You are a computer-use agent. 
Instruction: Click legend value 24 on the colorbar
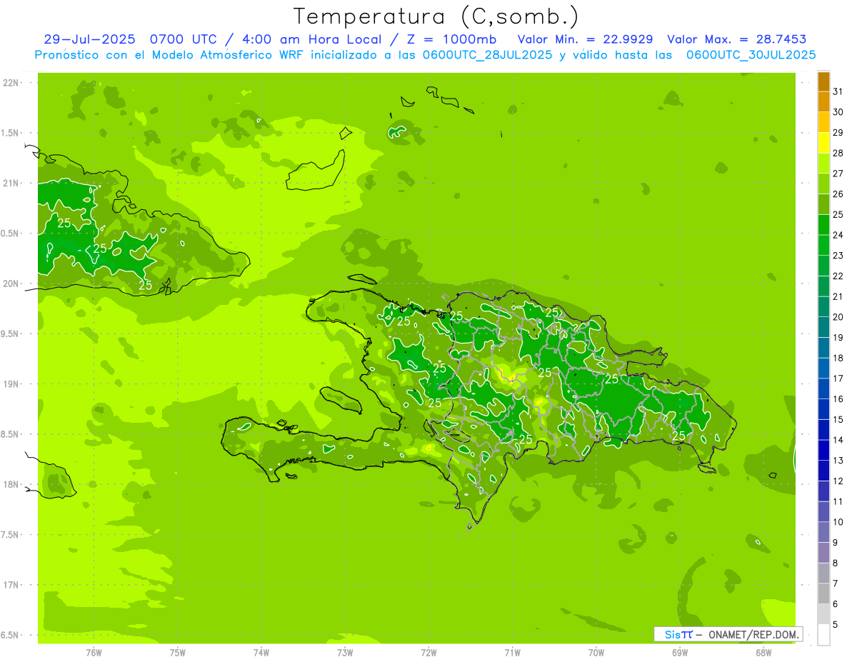click(838, 235)
